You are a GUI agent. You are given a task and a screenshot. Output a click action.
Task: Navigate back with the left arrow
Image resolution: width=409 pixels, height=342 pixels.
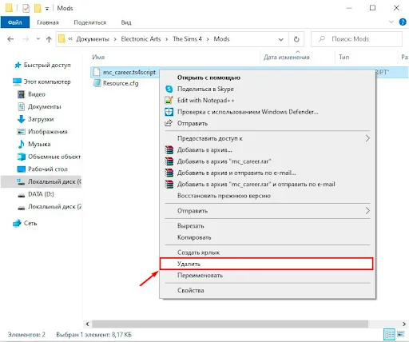coord(10,39)
